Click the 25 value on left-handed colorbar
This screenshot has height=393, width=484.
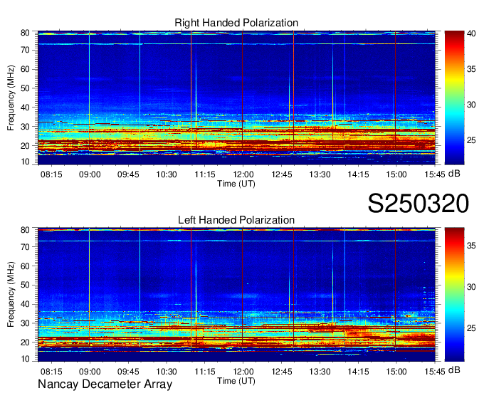click(471, 328)
